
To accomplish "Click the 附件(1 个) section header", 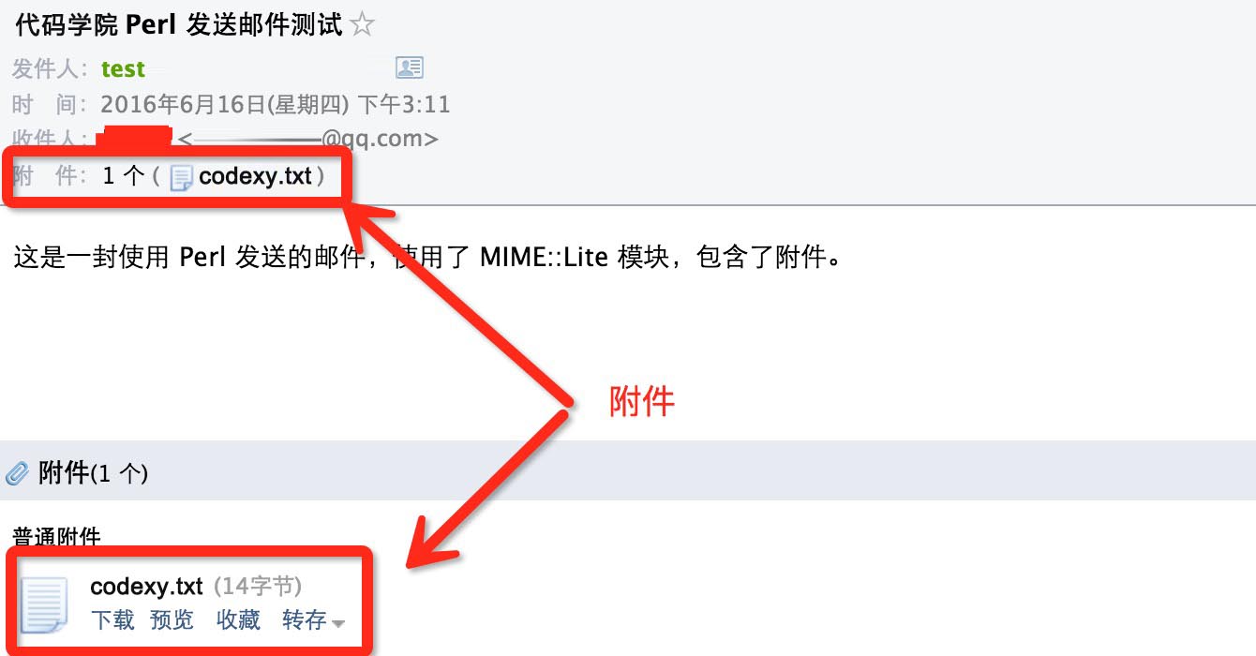I will coord(93,473).
